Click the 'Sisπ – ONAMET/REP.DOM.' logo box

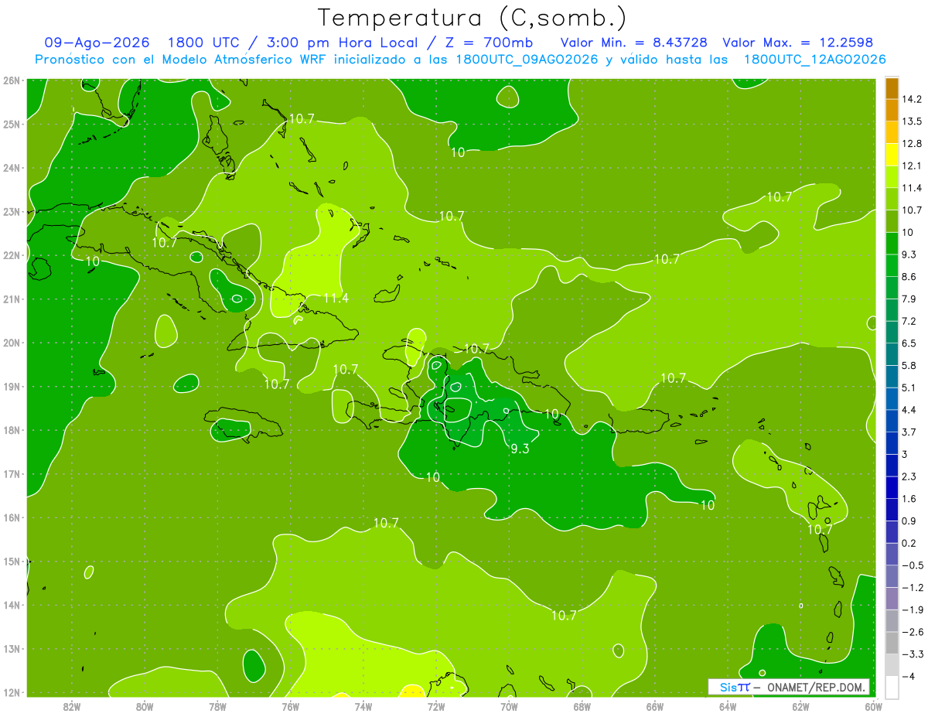click(789, 687)
